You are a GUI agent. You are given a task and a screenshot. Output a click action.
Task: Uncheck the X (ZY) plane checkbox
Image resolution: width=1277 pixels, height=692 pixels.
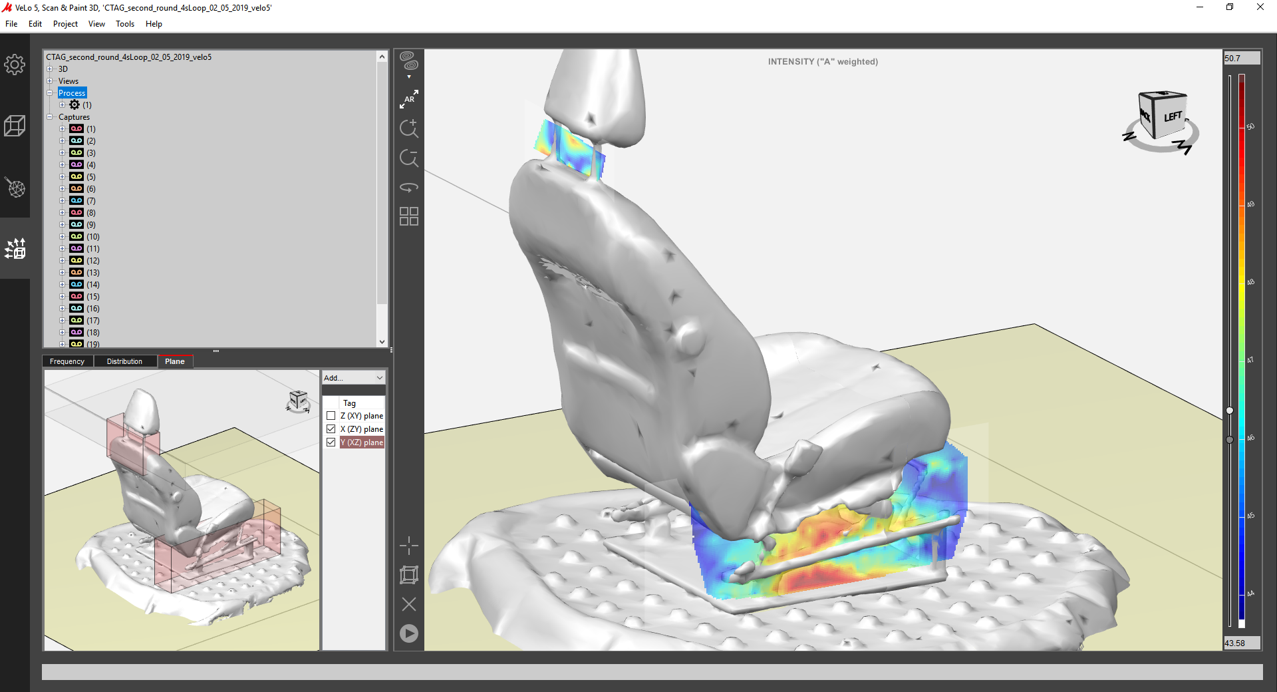331,429
